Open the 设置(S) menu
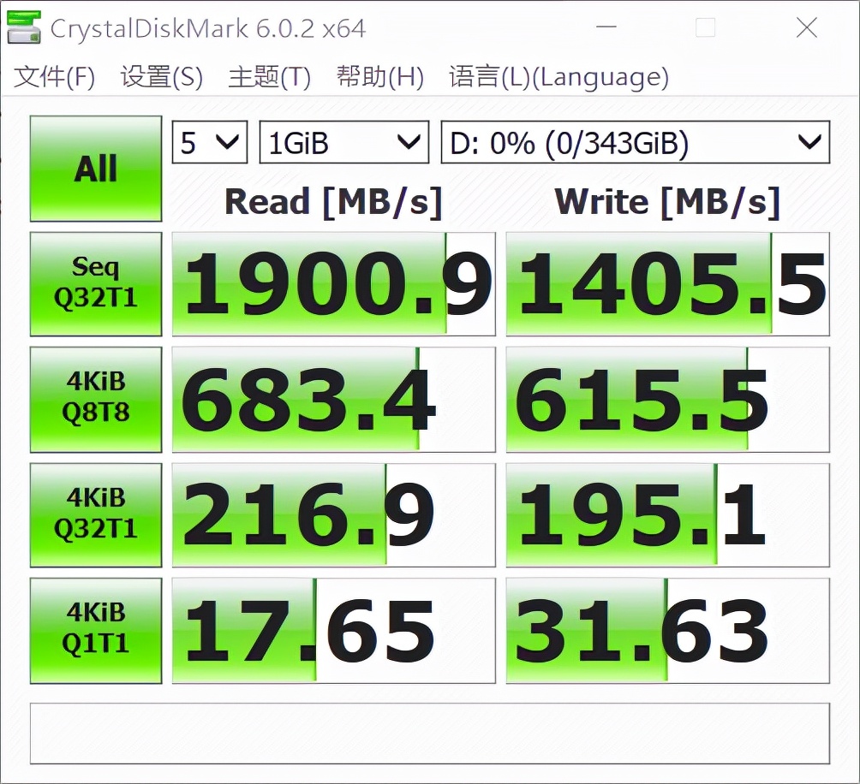860x784 pixels. 160,77
